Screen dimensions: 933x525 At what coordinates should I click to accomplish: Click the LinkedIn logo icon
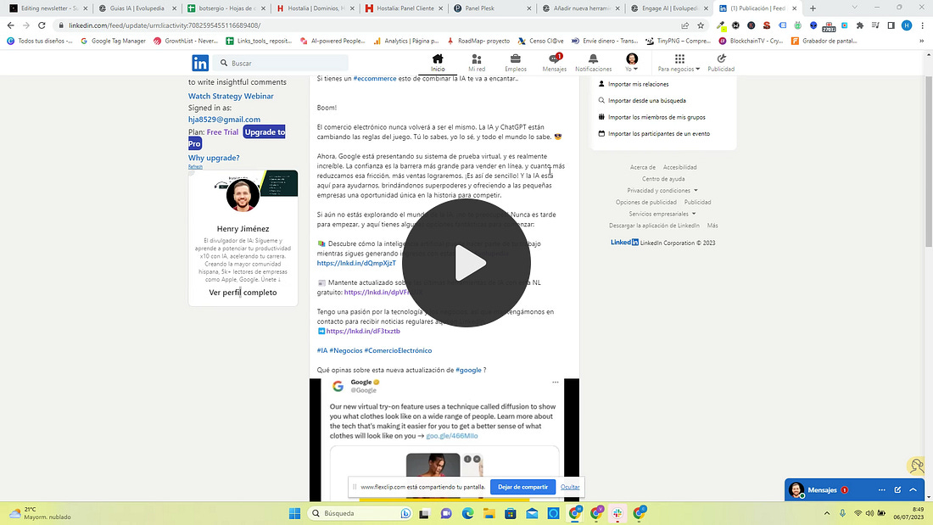200,63
